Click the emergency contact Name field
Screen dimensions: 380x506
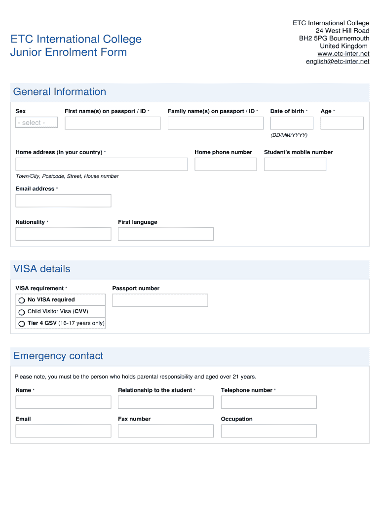63,402
